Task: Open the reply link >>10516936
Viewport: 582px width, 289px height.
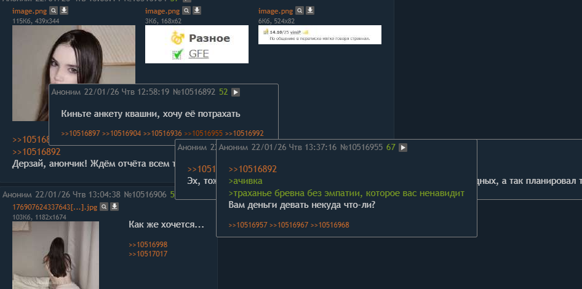Action: coord(162,133)
